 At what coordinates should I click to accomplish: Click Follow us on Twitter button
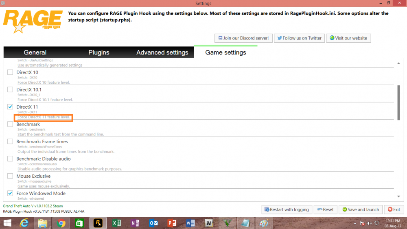(299, 38)
